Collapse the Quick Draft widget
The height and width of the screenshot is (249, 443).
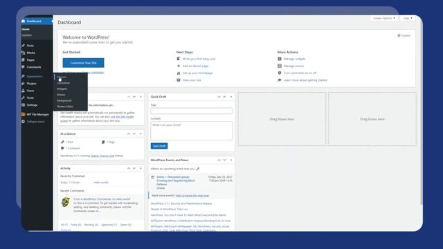tap(231, 97)
